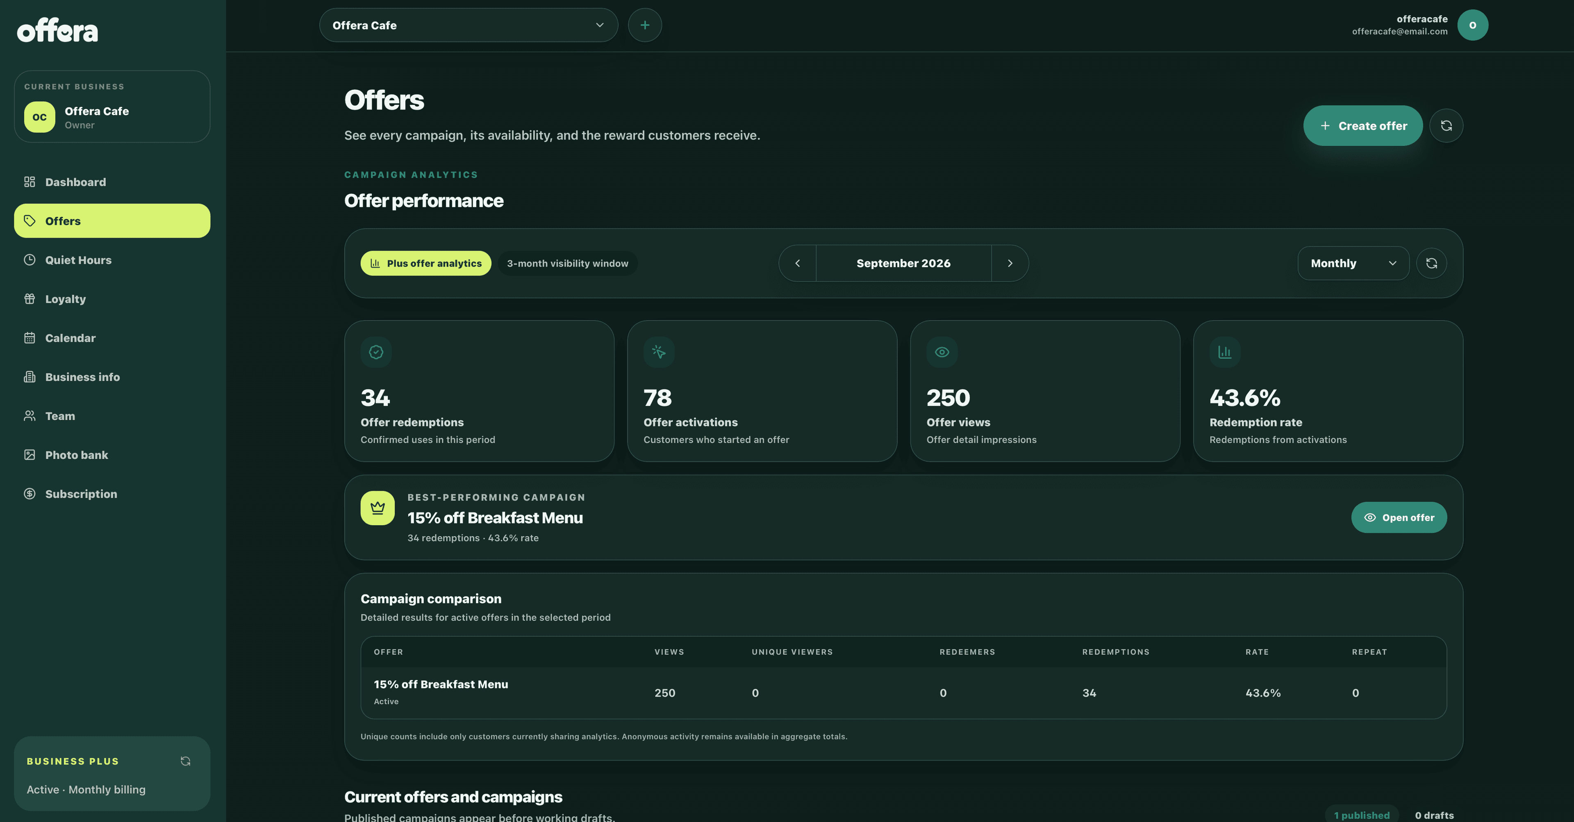Add a new business with plus button

coord(645,25)
